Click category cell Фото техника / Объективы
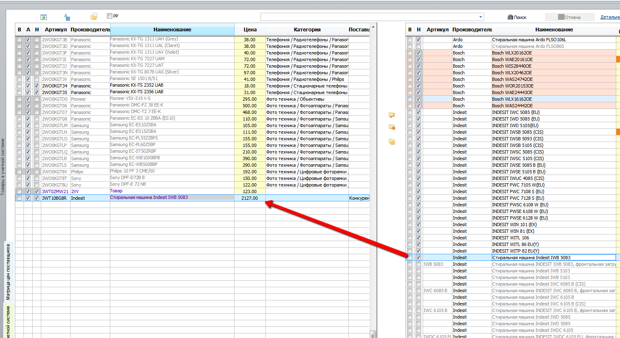Viewport: 620px width, 338px height. [x=307, y=99]
